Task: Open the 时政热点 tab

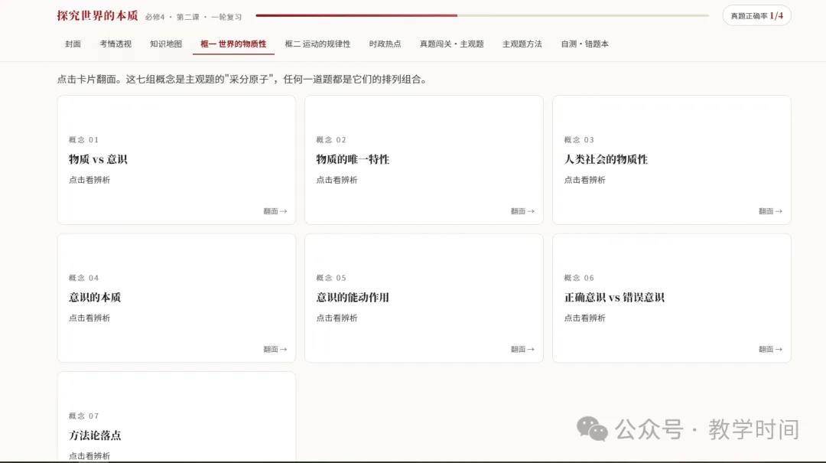Action: [385, 44]
